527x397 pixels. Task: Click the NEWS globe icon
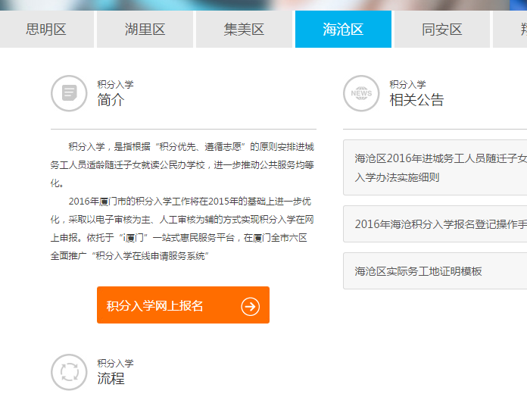pyautogui.click(x=361, y=93)
